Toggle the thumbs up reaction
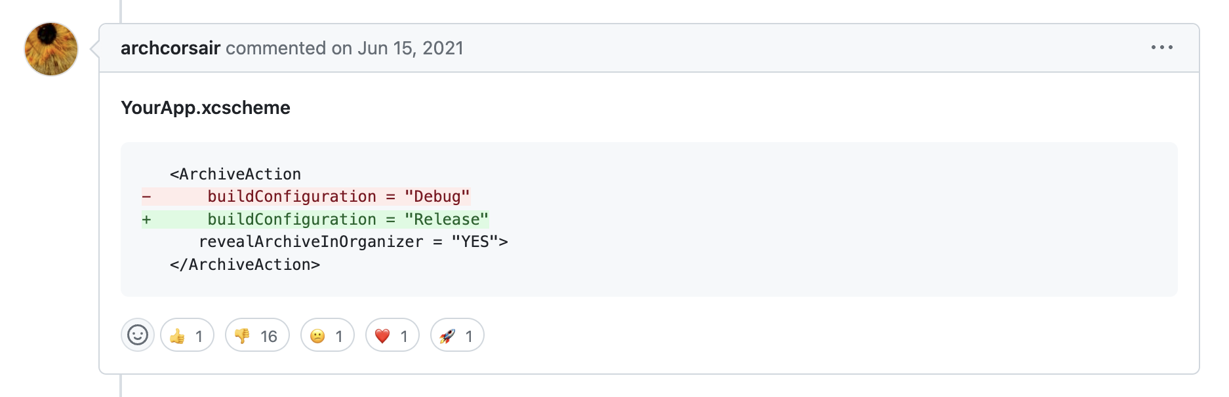 [187, 335]
